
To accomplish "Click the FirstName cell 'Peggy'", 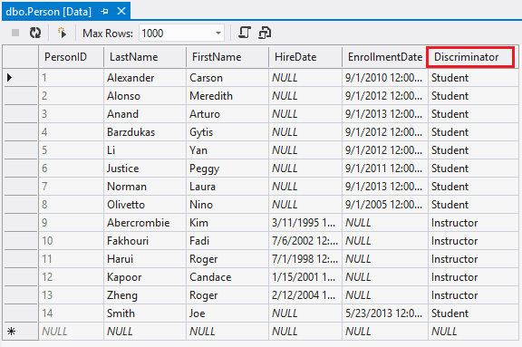I will click(x=227, y=169).
